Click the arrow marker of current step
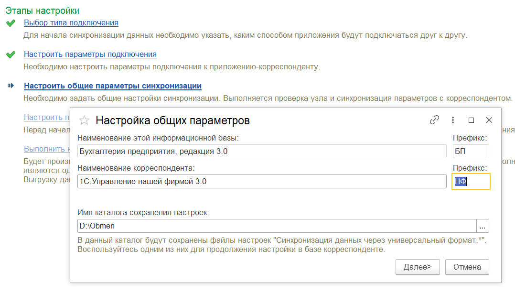The height and width of the screenshot is (294, 515). tap(11, 86)
